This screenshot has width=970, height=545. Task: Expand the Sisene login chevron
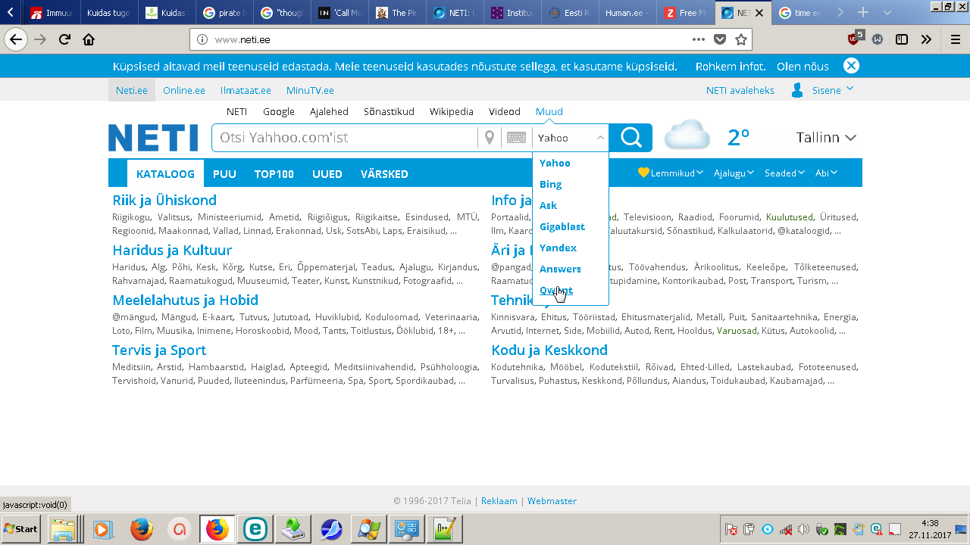(850, 89)
